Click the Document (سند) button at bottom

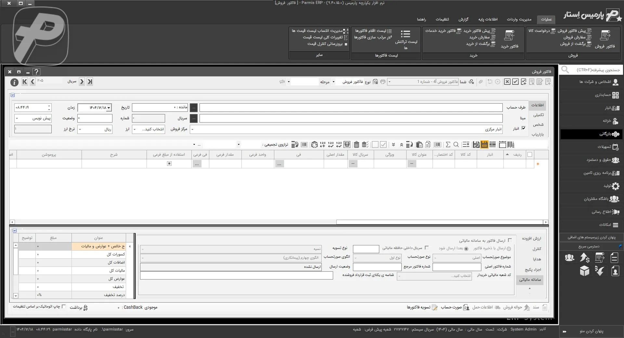click(539, 307)
